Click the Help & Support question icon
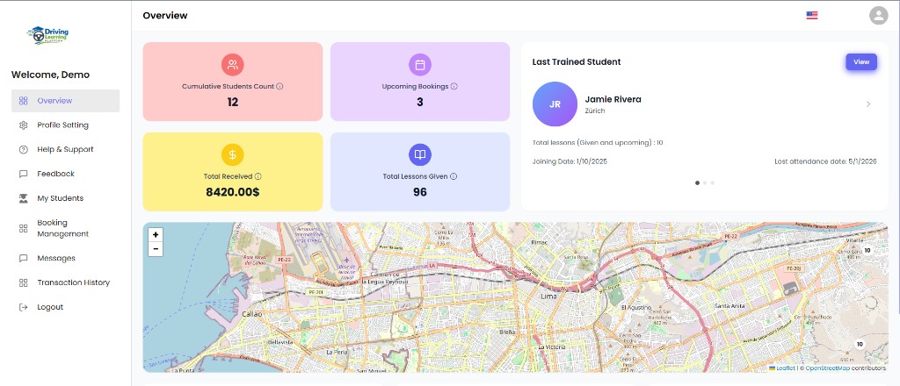Screen dimensions: 900x386 pos(24,149)
